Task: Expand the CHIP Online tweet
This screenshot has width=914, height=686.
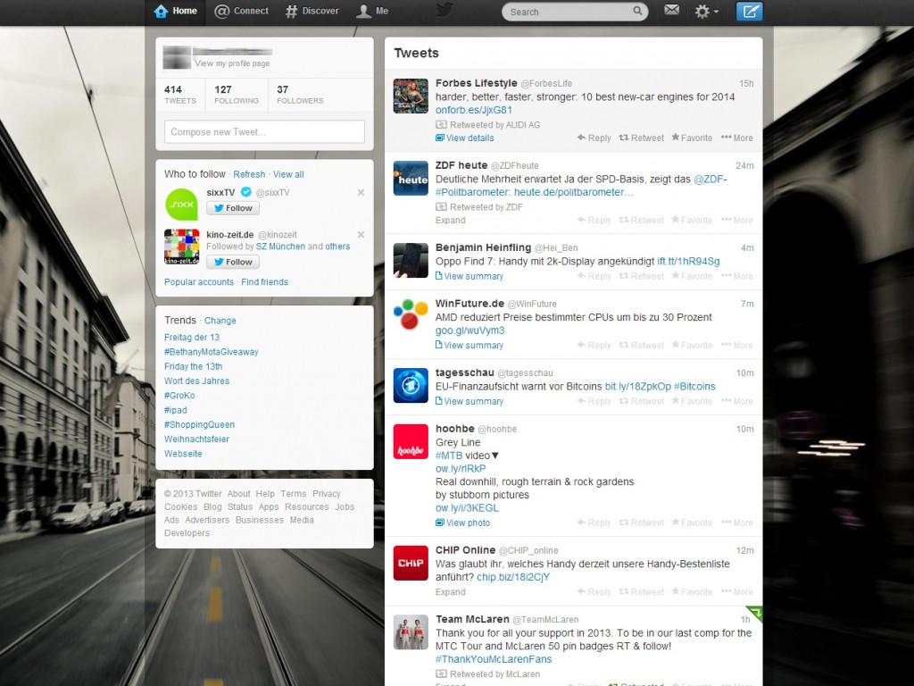Action: click(x=450, y=592)
